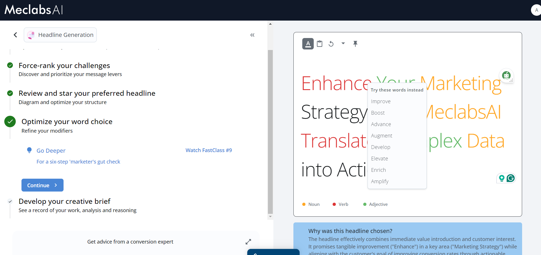The height and width of the screenshot is (255, 541).
Task: Click the Verb legend red dot
Action: point(334,204)
